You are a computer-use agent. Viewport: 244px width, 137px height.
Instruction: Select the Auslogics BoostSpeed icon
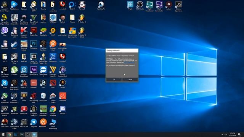pyautogui.click(x=24, y=72)
